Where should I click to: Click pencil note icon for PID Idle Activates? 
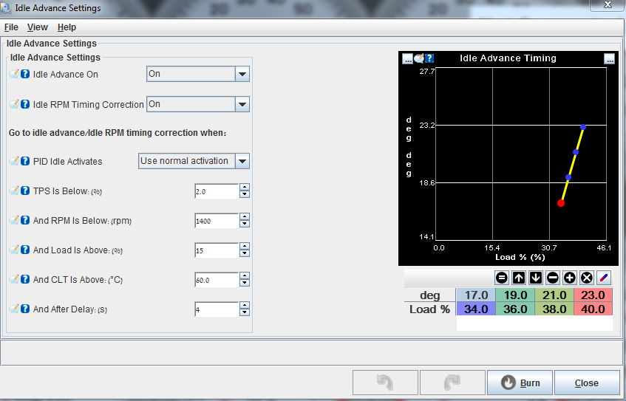tap(14, 161)
